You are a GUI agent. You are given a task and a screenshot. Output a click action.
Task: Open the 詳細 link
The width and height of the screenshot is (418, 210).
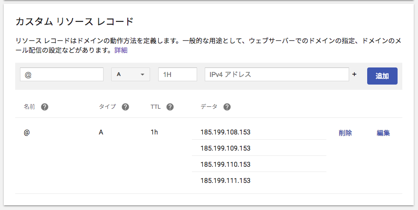(x=121, y=50)
